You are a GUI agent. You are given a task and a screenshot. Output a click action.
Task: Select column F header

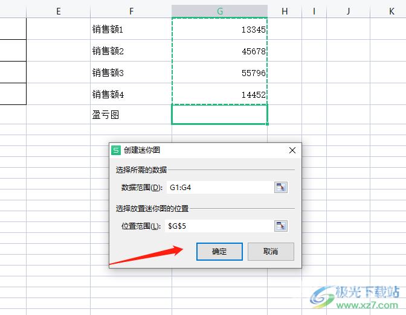[x=131, y=11]
